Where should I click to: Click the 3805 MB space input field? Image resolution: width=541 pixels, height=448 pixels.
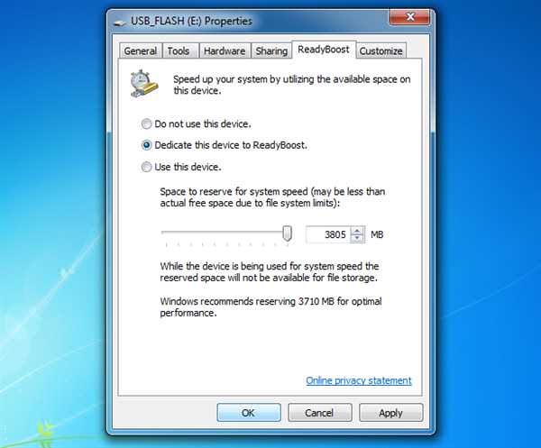[x=328, y=234]
